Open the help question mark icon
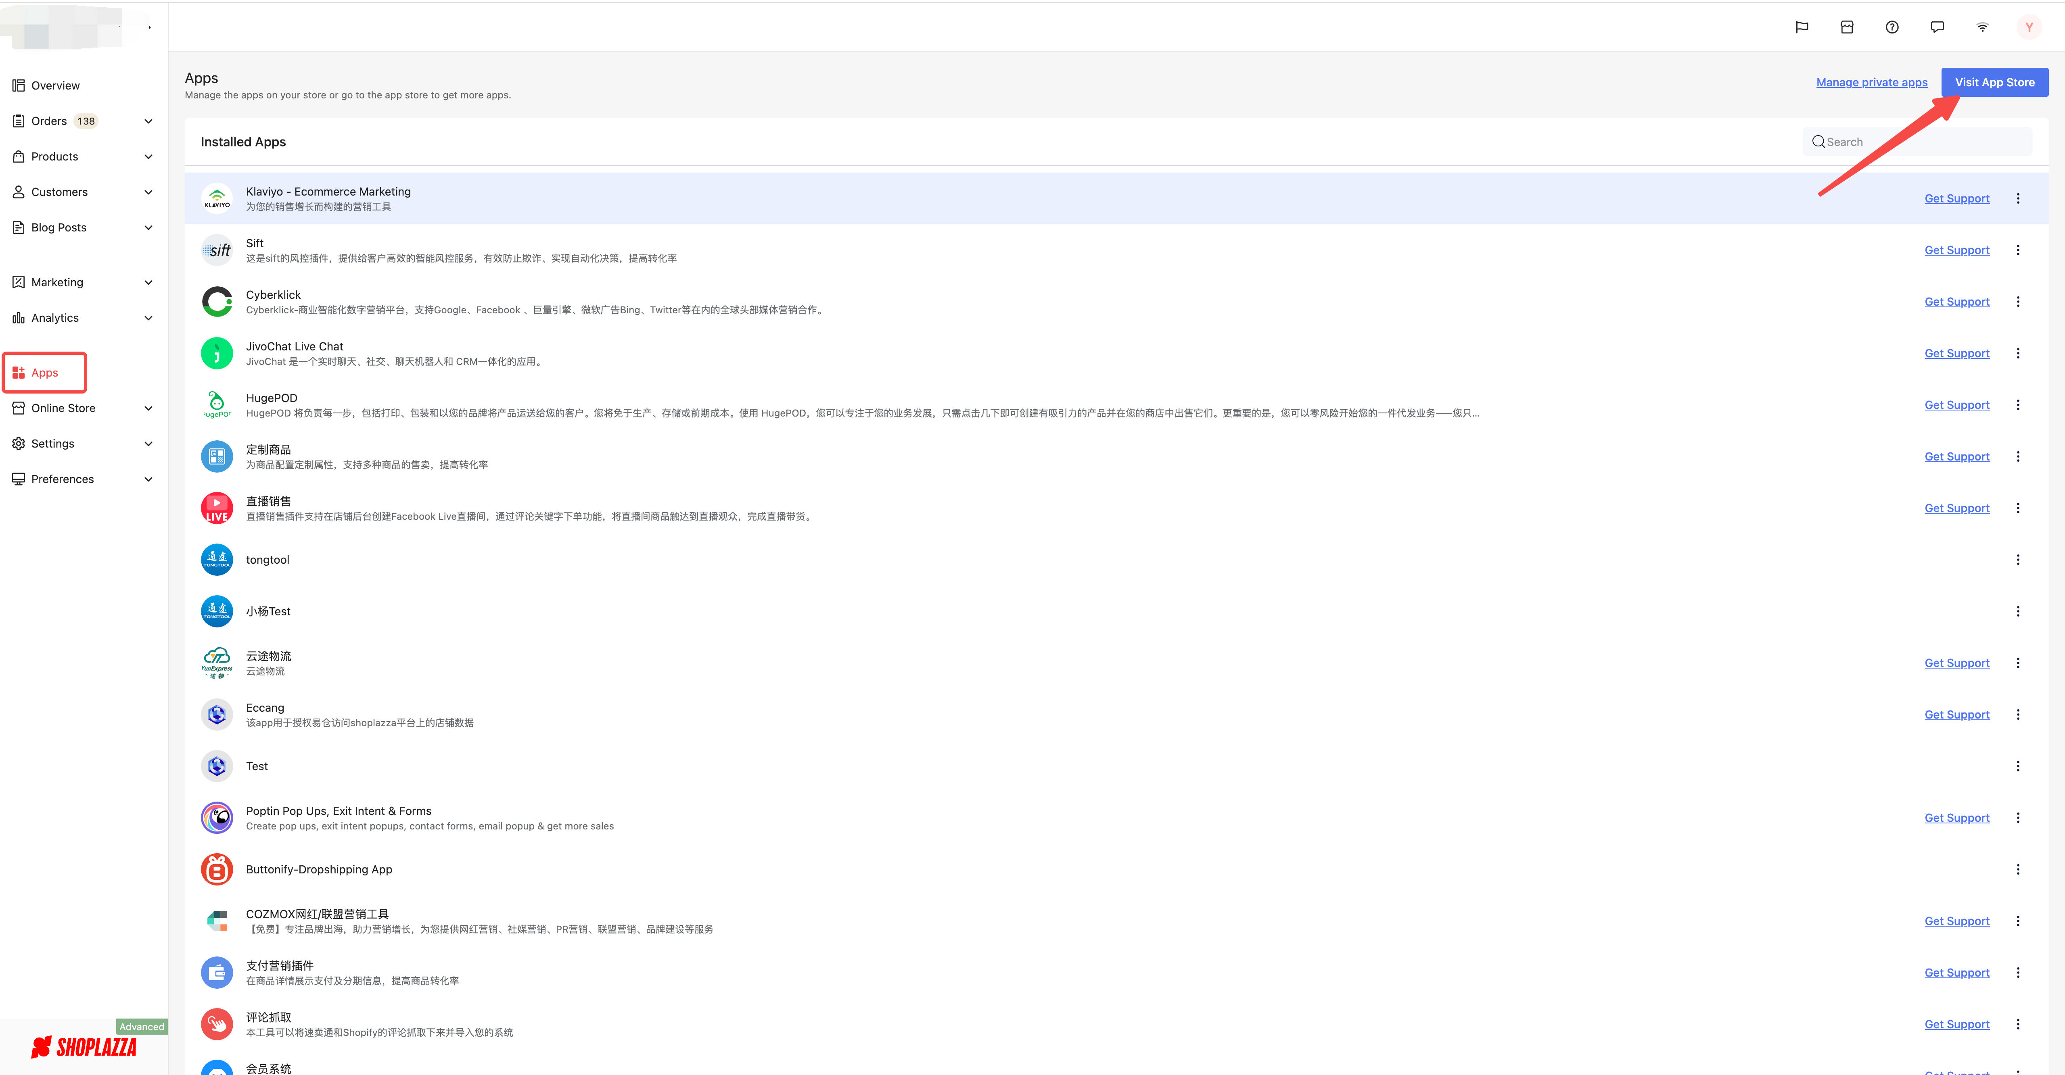Screen dimensions: 2065x1075 (1892, 27)
